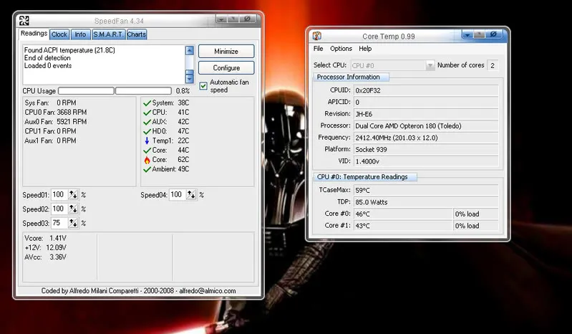The width and height of the screenshot is (572, 334).
Task: Click the TDP value 85.0 Watts
Action: (426, 202)
